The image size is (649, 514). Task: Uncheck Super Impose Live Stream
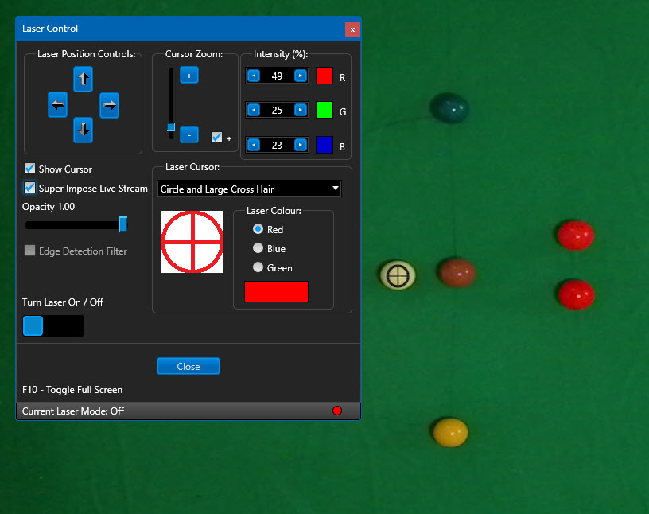29,188
